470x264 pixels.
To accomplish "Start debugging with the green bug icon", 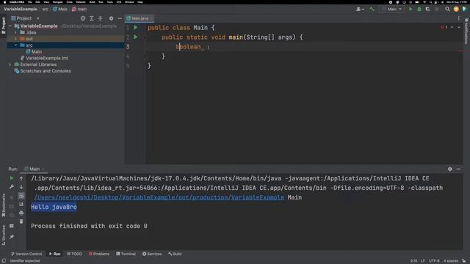I will pos(419,9).
